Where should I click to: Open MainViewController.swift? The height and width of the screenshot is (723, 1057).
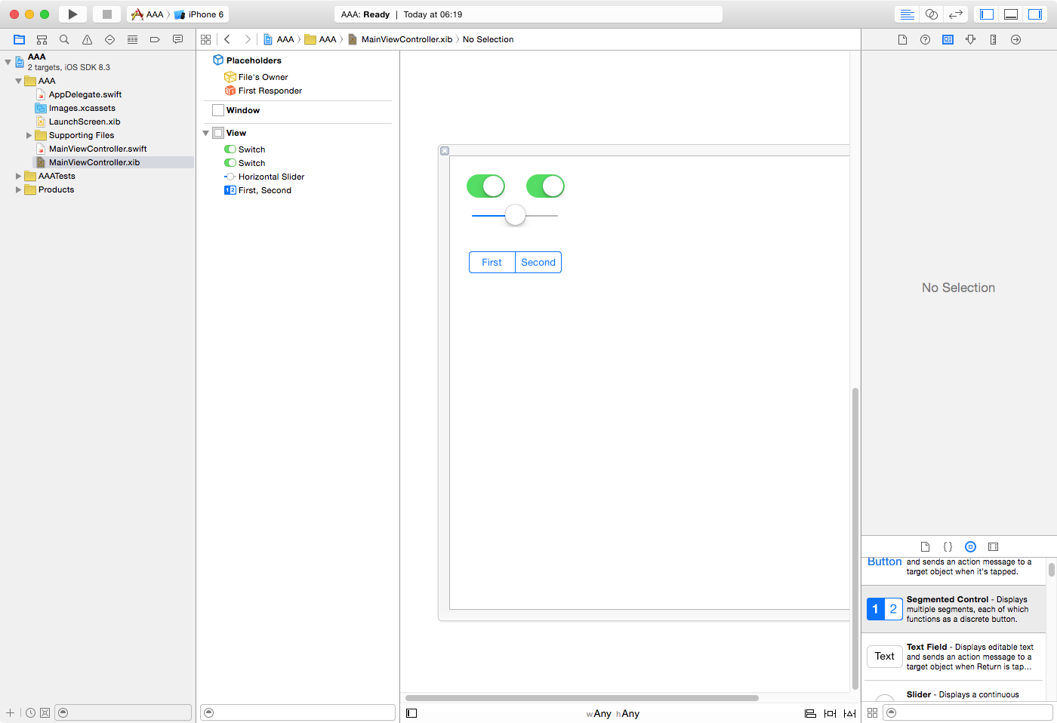97,149
